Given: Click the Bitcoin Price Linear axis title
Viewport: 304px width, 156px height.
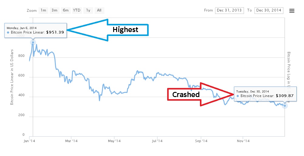Looking at the screenshot, I should click(x=12, y=77).
